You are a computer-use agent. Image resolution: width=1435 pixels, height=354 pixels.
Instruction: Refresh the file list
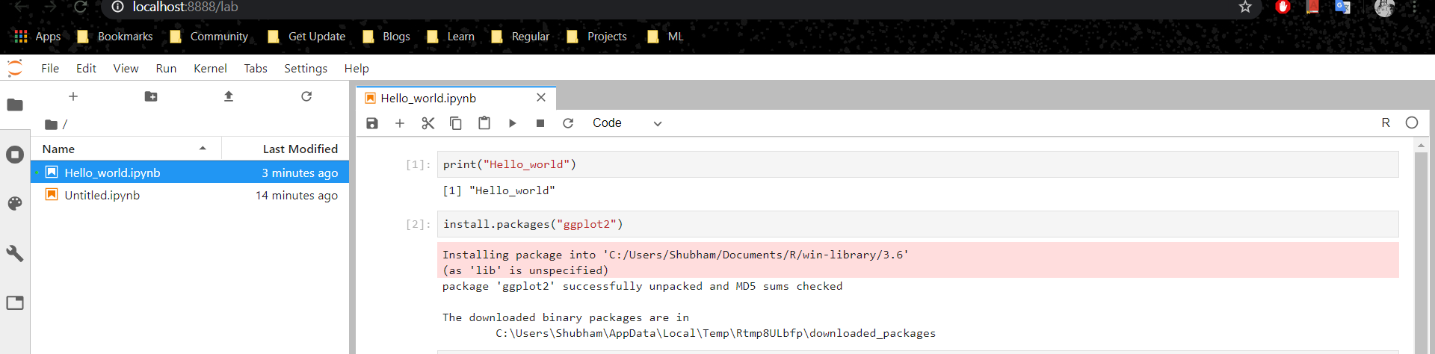pyautogui.click(x=306, y=96)
